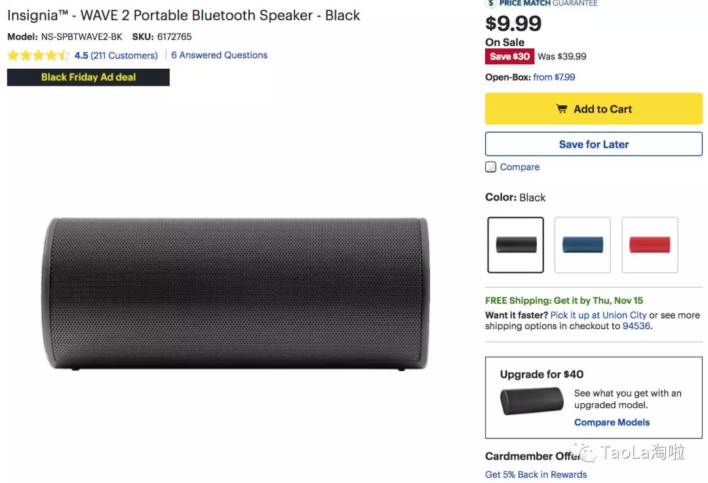Viewport: 708px width, 483px height.
Task: Open the 211 Customers reviews link
Action: pos(125,56)
